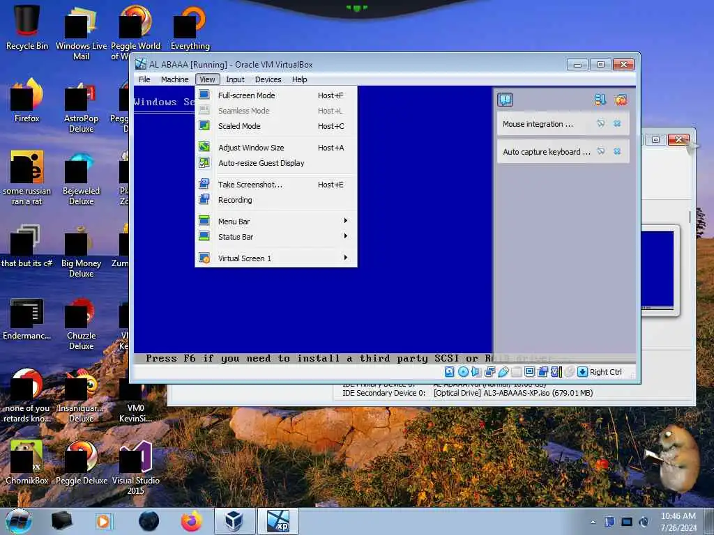Show hidden system tray icons arrow
The image size is (714, 535).
[593, 522]
